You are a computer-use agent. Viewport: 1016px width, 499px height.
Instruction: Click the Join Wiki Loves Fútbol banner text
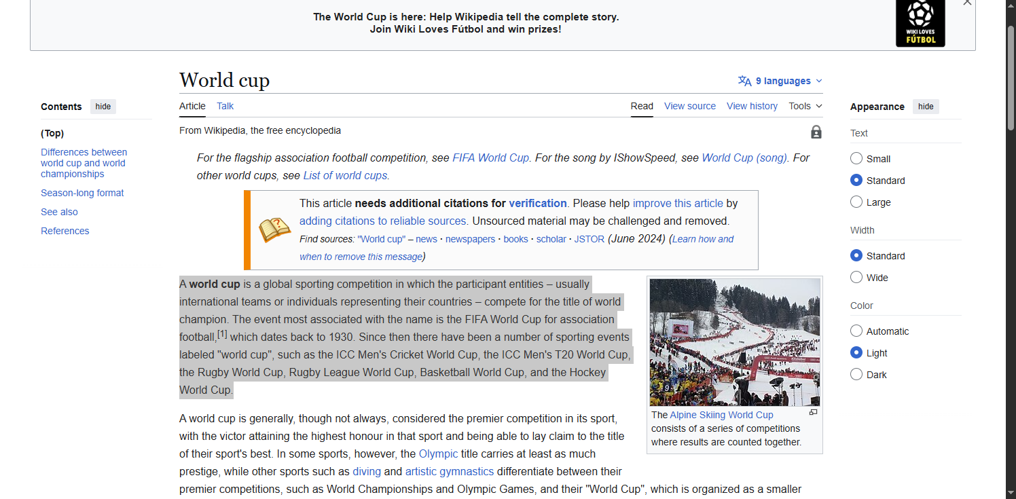point(466,29)
